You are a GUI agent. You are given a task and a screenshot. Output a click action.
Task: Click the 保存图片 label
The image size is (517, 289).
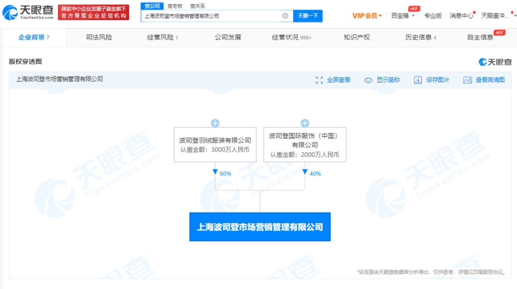click(x=437, y=80)
